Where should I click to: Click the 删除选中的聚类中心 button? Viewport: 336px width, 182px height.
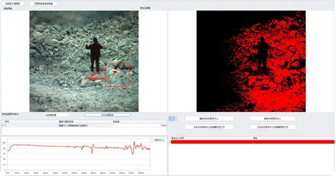coord(209,118)
